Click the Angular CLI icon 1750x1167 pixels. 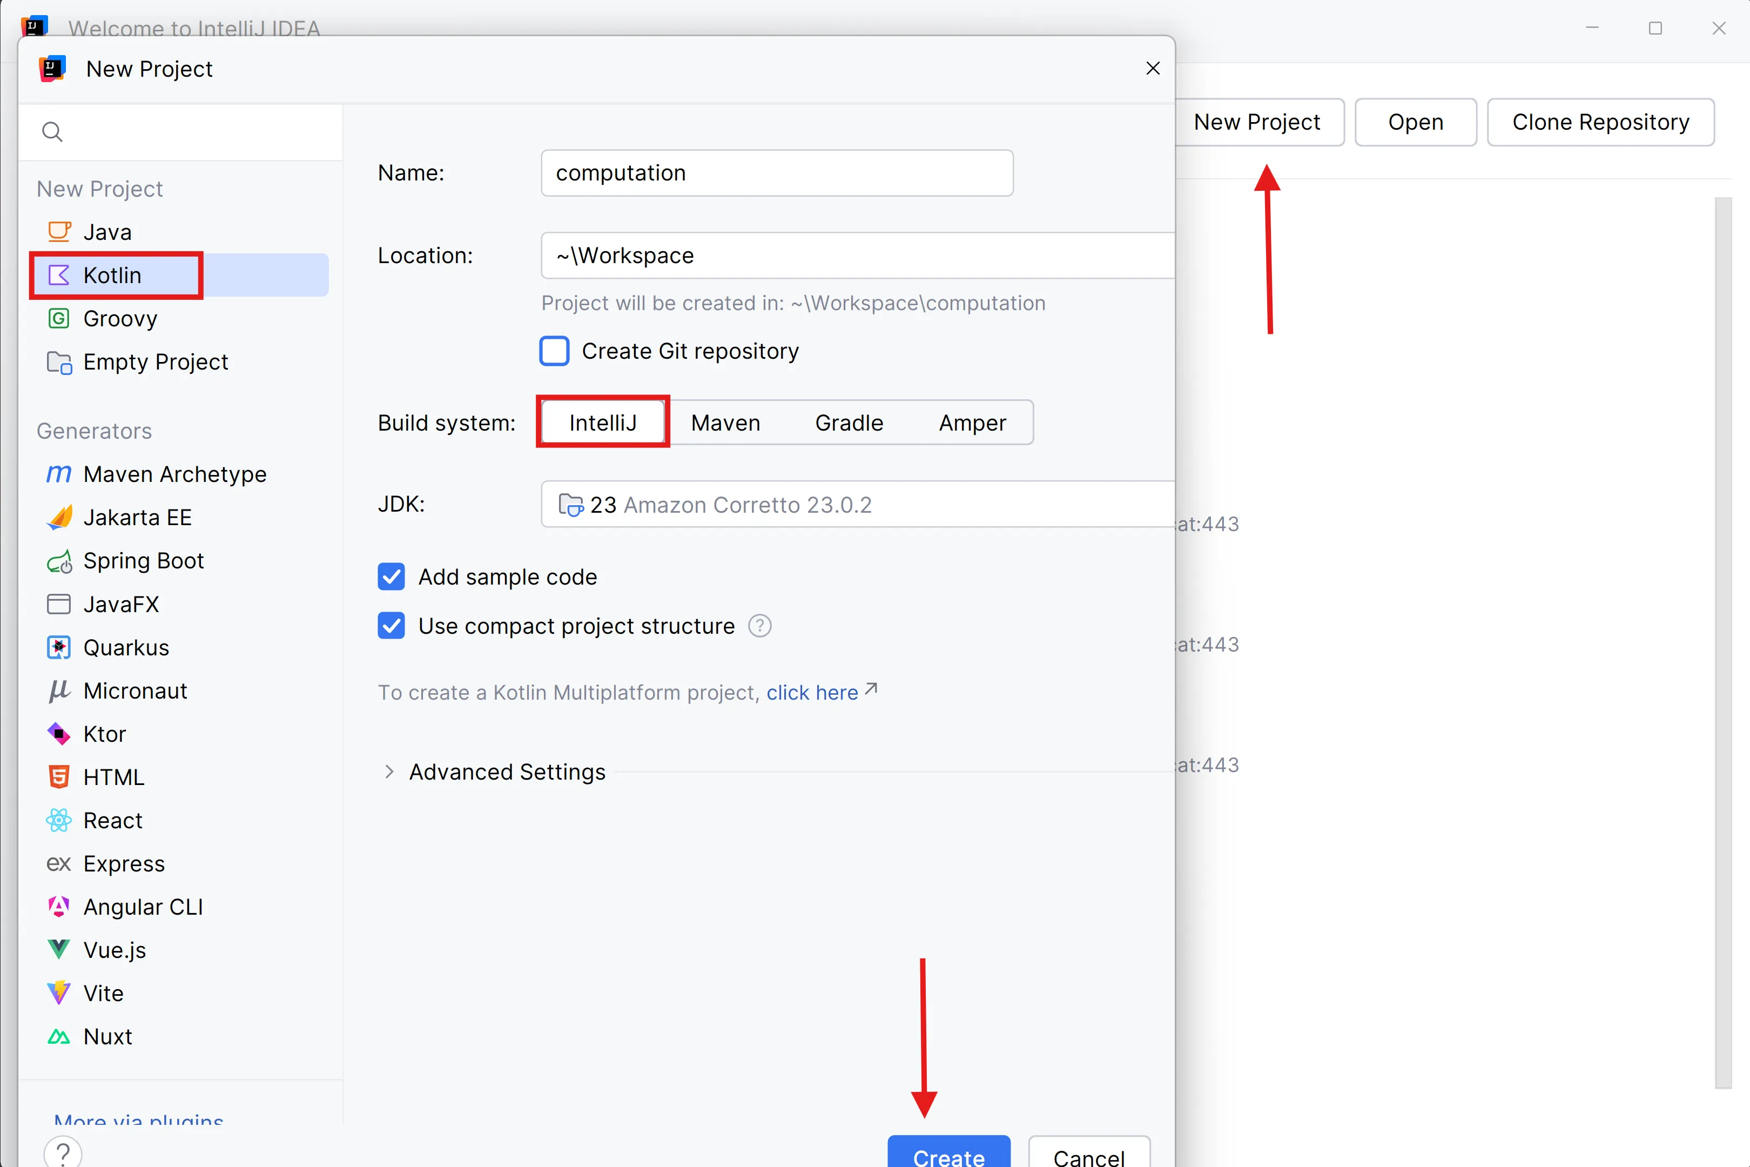click(x=59, y=907)
